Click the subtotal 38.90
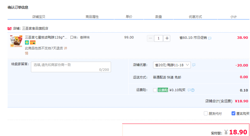This screenshot has height=136, width=250. point(242,38)
